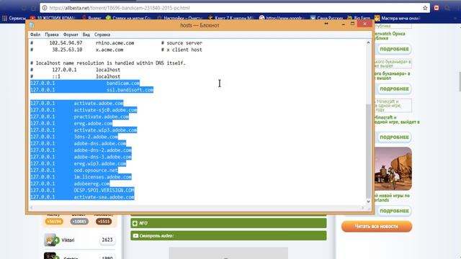Click the rhino.acme.com comment line
This screenshot has width=461, height=259.
(x=116, y=43)
